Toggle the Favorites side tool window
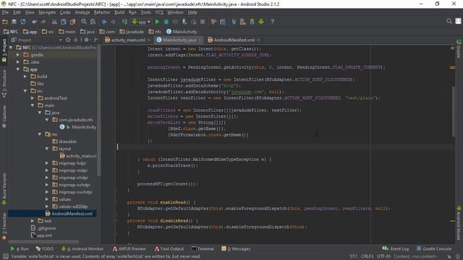The width and height of the screenshot is (463, 260). click(x=4, y=226)
